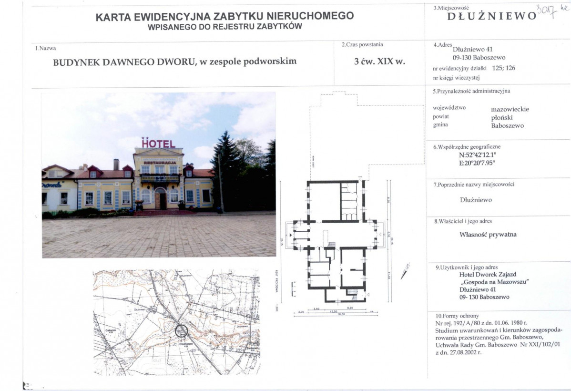Click the date text '3 ćw. XIX w.'
The width and height of the screenshot is (571, 391).
pos(379,61)
